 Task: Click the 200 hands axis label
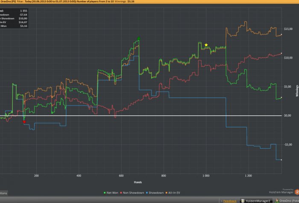(36, 176)
